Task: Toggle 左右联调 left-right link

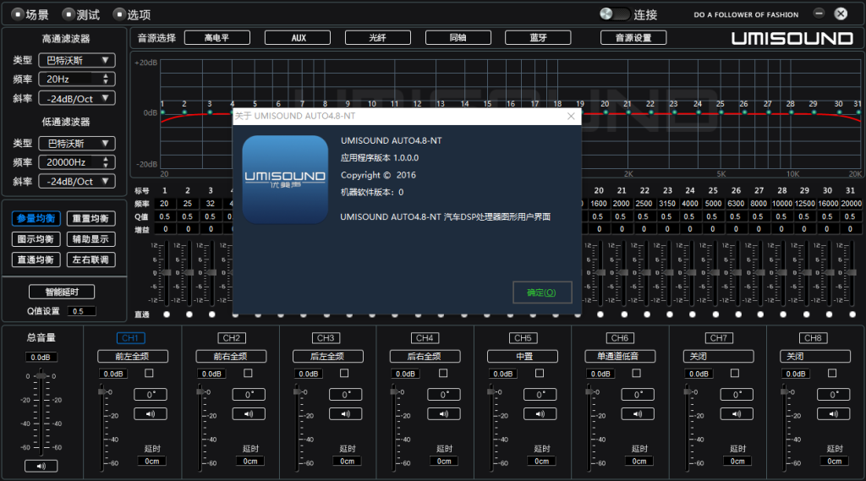Action: pyautogui.click(x=91, y=260)
